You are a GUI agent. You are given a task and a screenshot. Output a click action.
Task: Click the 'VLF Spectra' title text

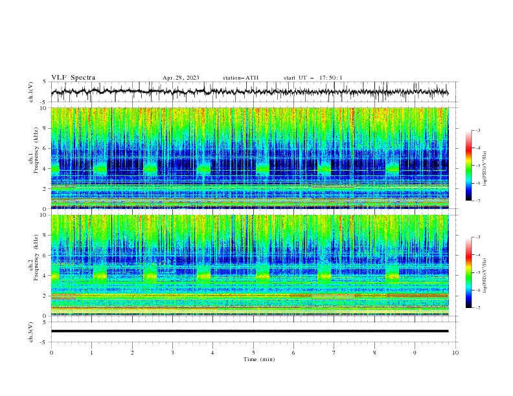coord(73,78)
